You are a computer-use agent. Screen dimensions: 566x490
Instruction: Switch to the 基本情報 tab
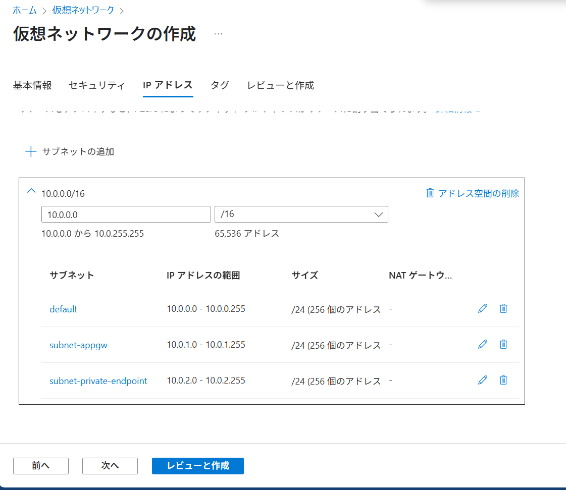32,85
